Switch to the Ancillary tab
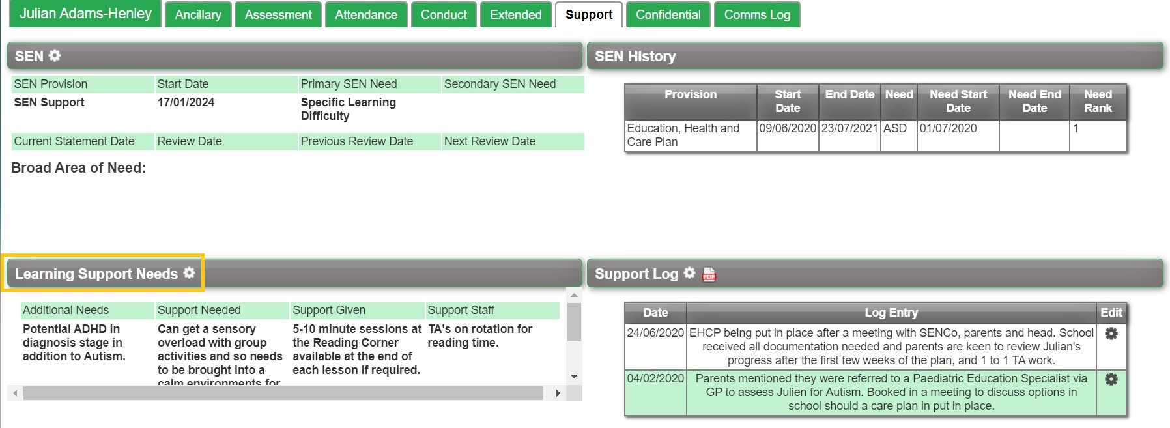 point(198,15)
